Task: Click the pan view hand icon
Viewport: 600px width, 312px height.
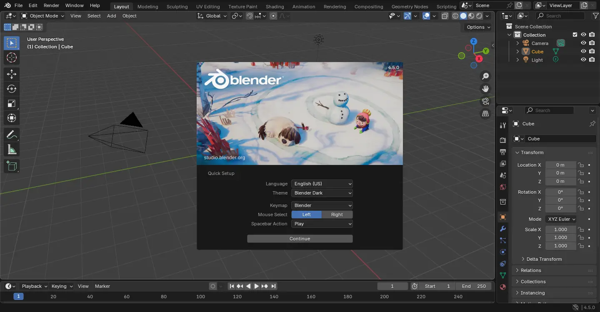Action: coord(485,89)
